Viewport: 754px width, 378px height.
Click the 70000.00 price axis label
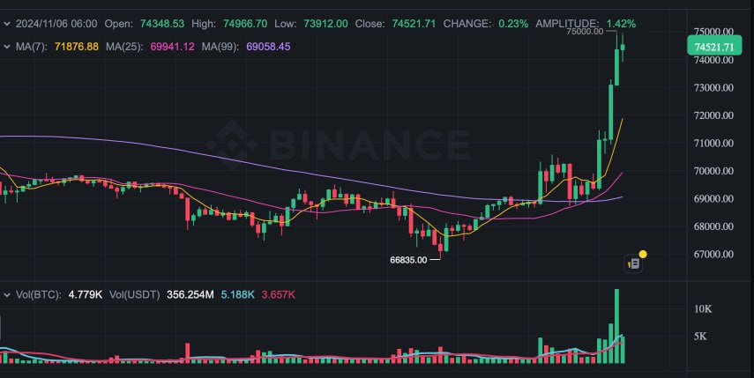pyautogui.click(x=715, y=171)
